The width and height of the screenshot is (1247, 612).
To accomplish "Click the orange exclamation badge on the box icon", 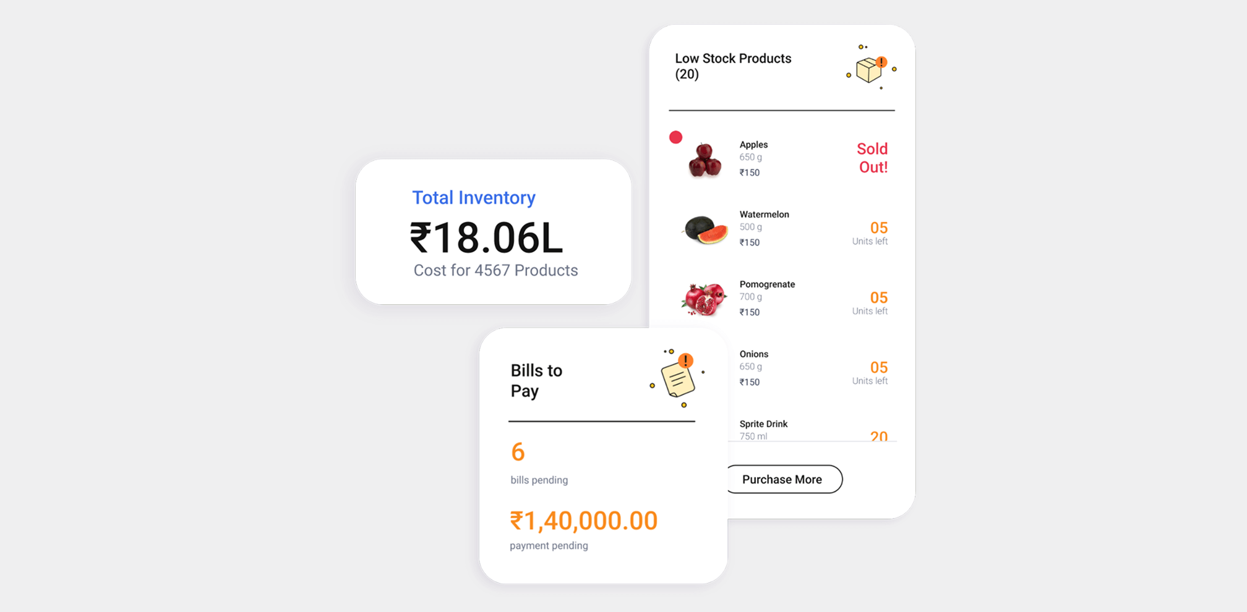I will (x=883, y=62).
